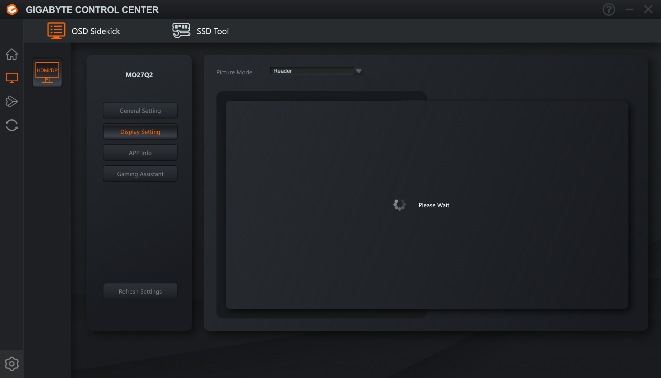Image resolution: width=661 pixels, height=378 pixels.
Task: Minimize the Control Center window
Action: point(629,9)
